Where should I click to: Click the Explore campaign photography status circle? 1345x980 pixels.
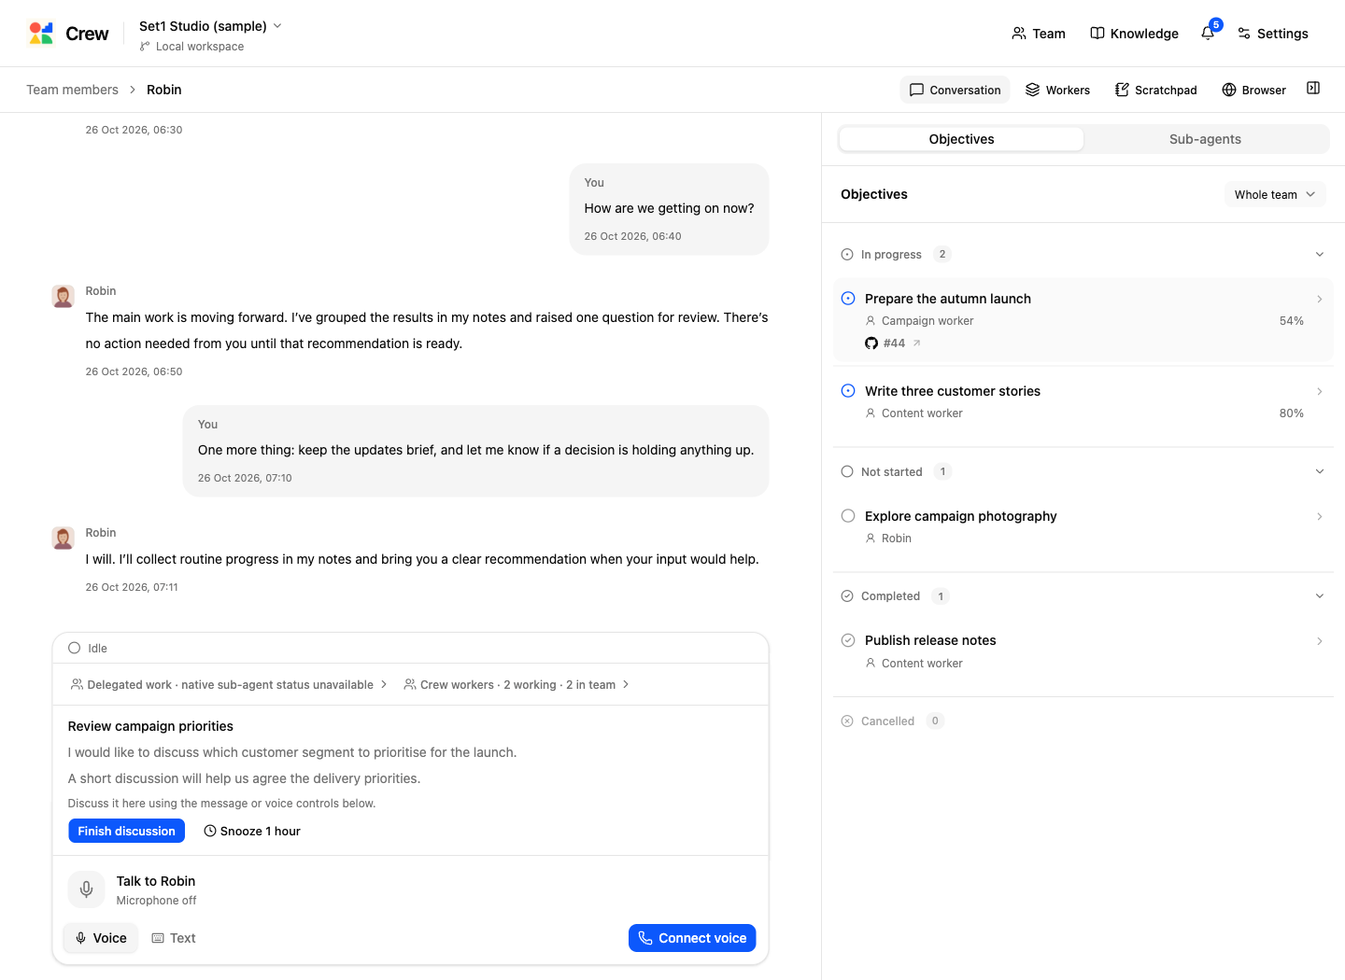(848, 516)
